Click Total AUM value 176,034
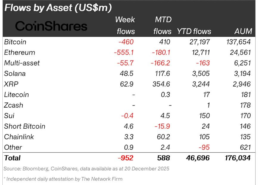The height and width of the screenshot is (185, 260). 238,158
